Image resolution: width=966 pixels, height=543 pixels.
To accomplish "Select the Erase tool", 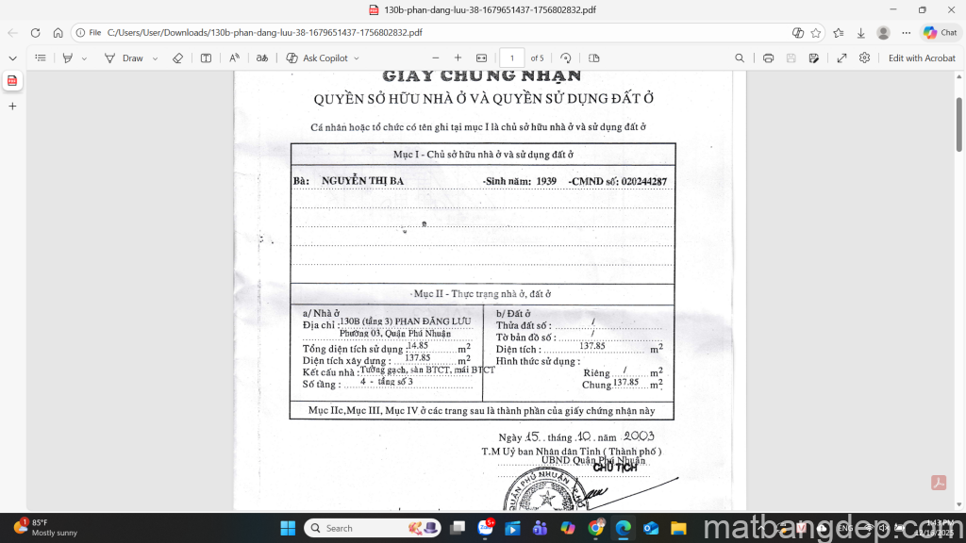I will click(177, 58).
